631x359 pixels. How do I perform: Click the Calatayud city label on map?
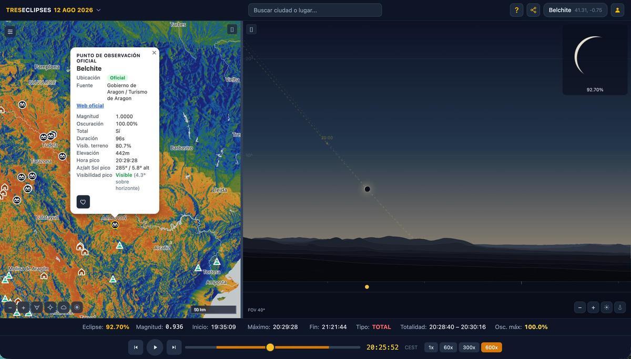(47, 217)
